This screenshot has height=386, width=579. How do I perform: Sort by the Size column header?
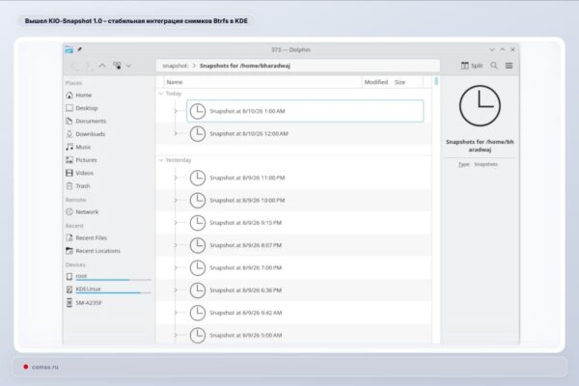click(400, 82)
